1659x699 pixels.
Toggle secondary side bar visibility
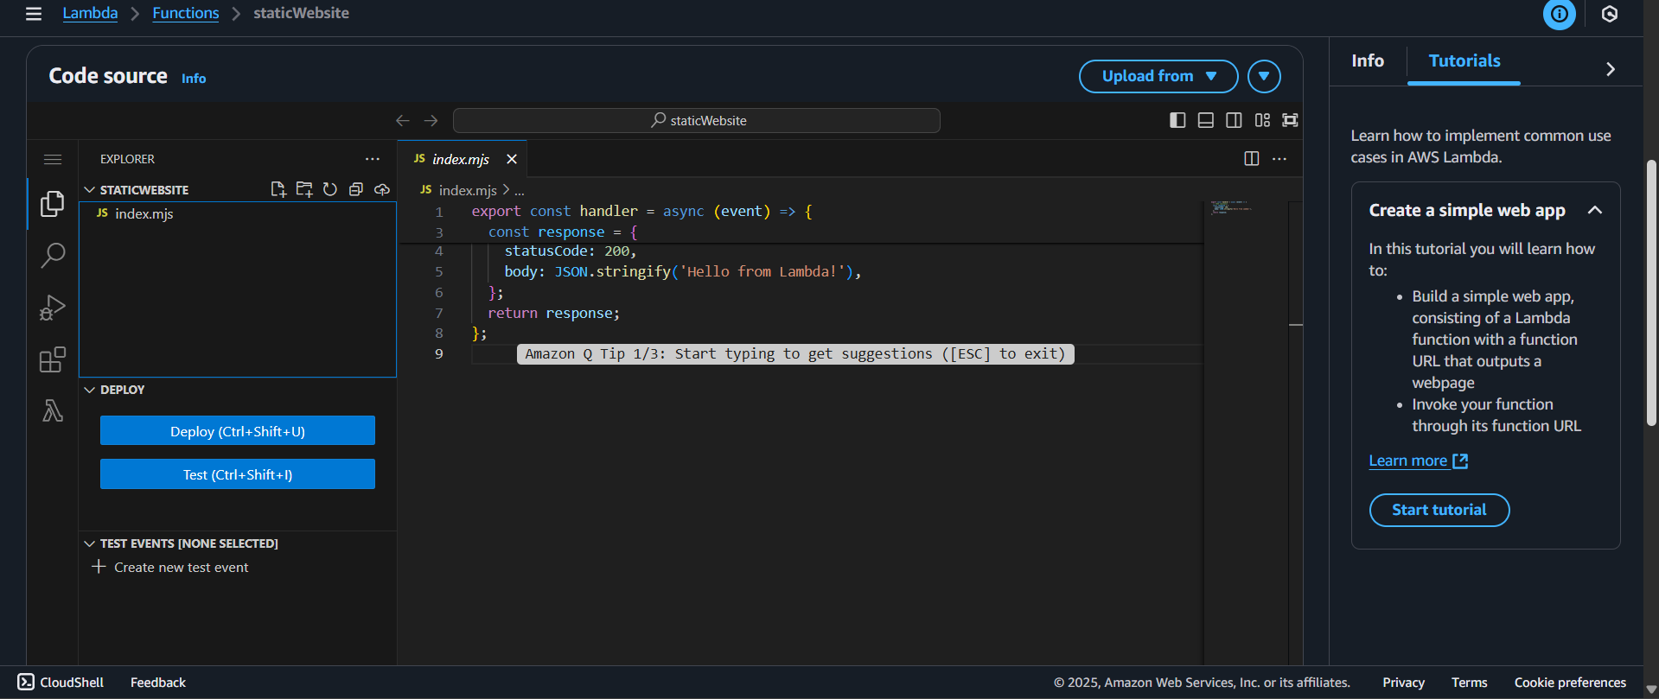1235,120
